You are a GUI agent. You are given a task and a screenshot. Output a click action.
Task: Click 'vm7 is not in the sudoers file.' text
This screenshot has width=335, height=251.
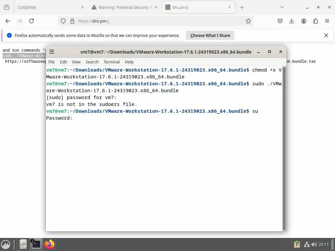tap(92, 104)
